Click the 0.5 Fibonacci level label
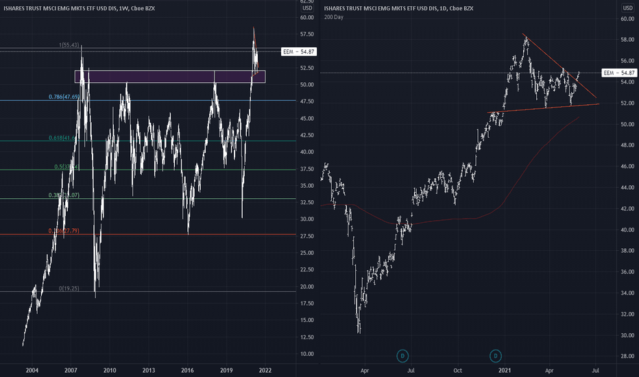The image size is (639, 377). tap(67, 167)
